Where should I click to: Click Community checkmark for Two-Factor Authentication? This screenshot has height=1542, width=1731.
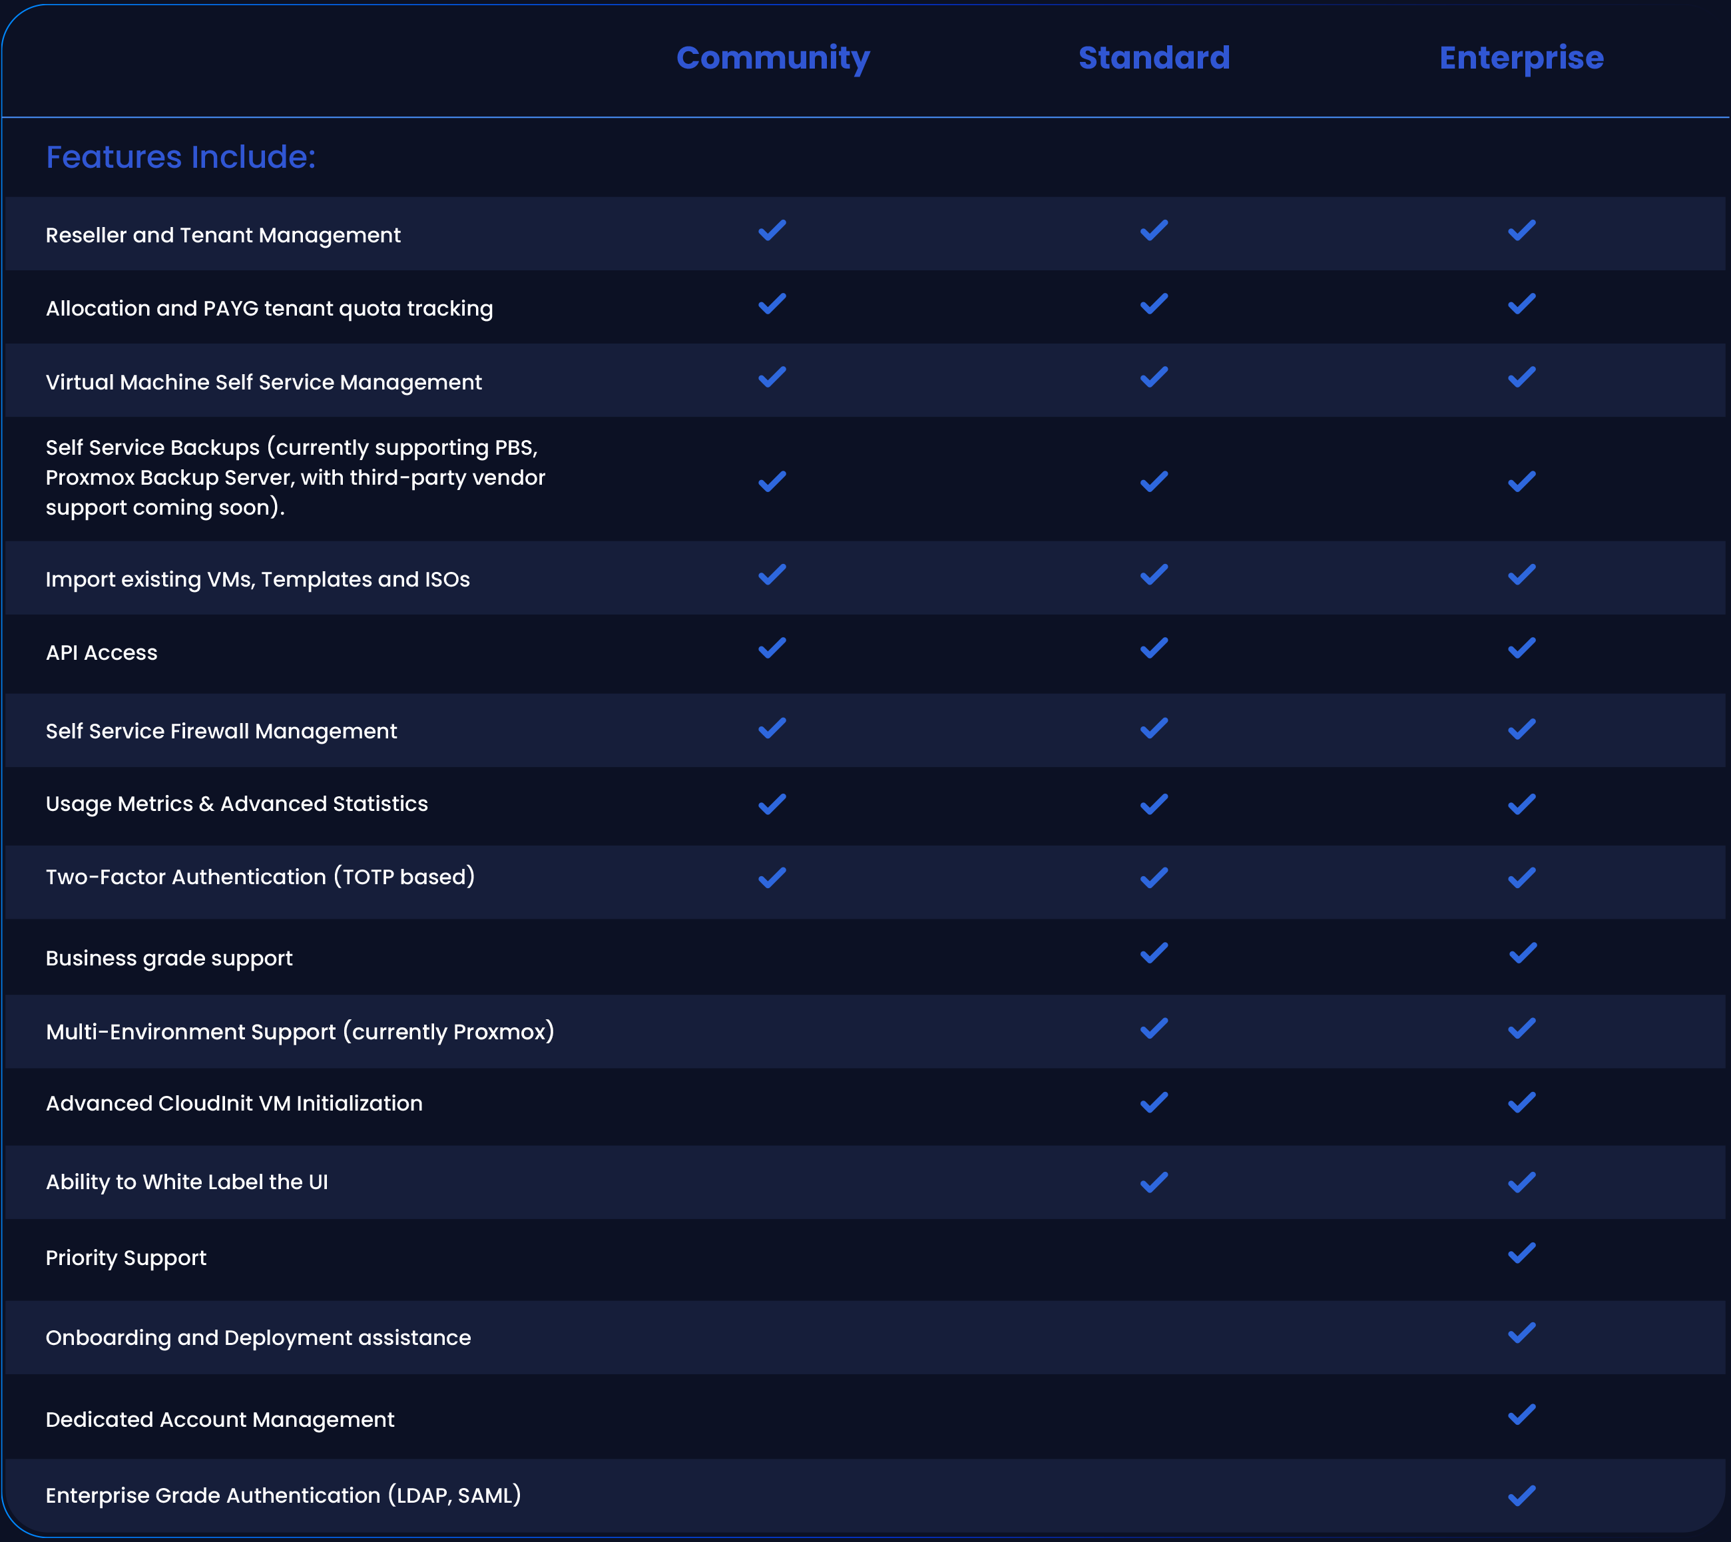click(x=772, y=878)
